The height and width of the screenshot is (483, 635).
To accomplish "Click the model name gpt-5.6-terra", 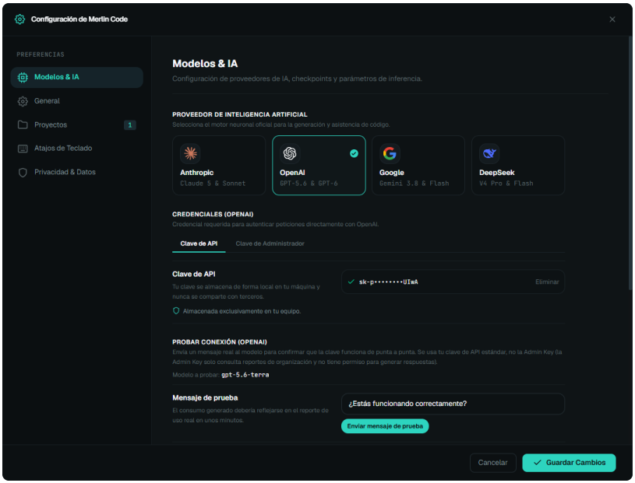I will pyautogui.click(x=245, y=375).
